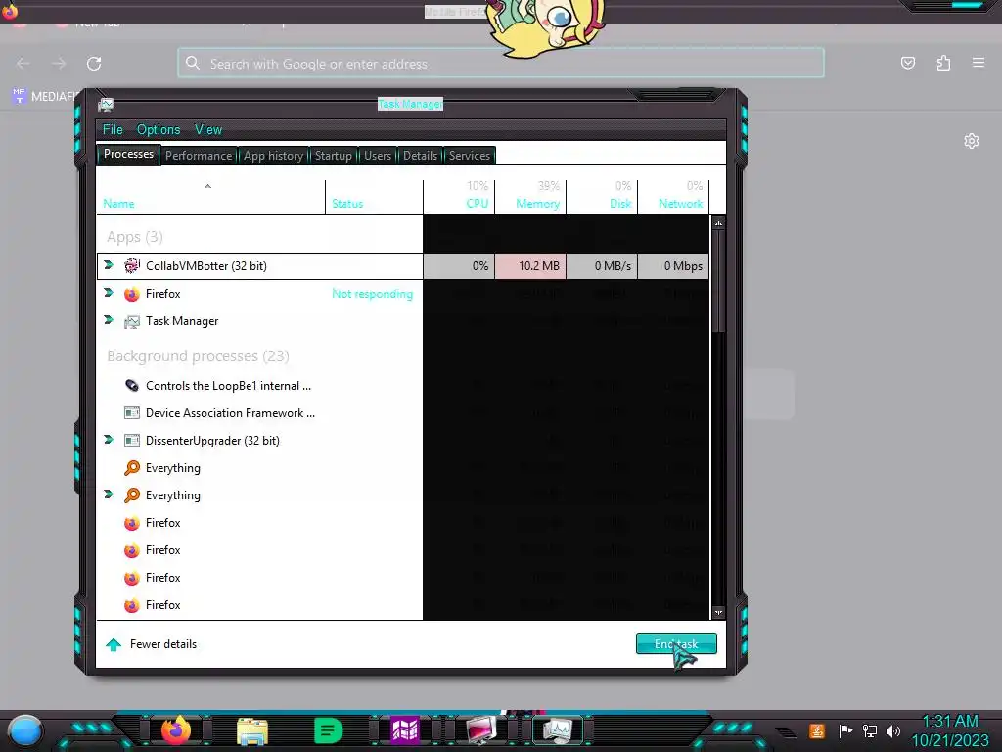The width and height of the screenshot is (1002, 752).
Task: Click the Task Manager process icon
Action: 132,321
